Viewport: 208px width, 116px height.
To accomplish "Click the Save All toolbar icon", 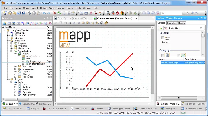I will coord(24,13).
